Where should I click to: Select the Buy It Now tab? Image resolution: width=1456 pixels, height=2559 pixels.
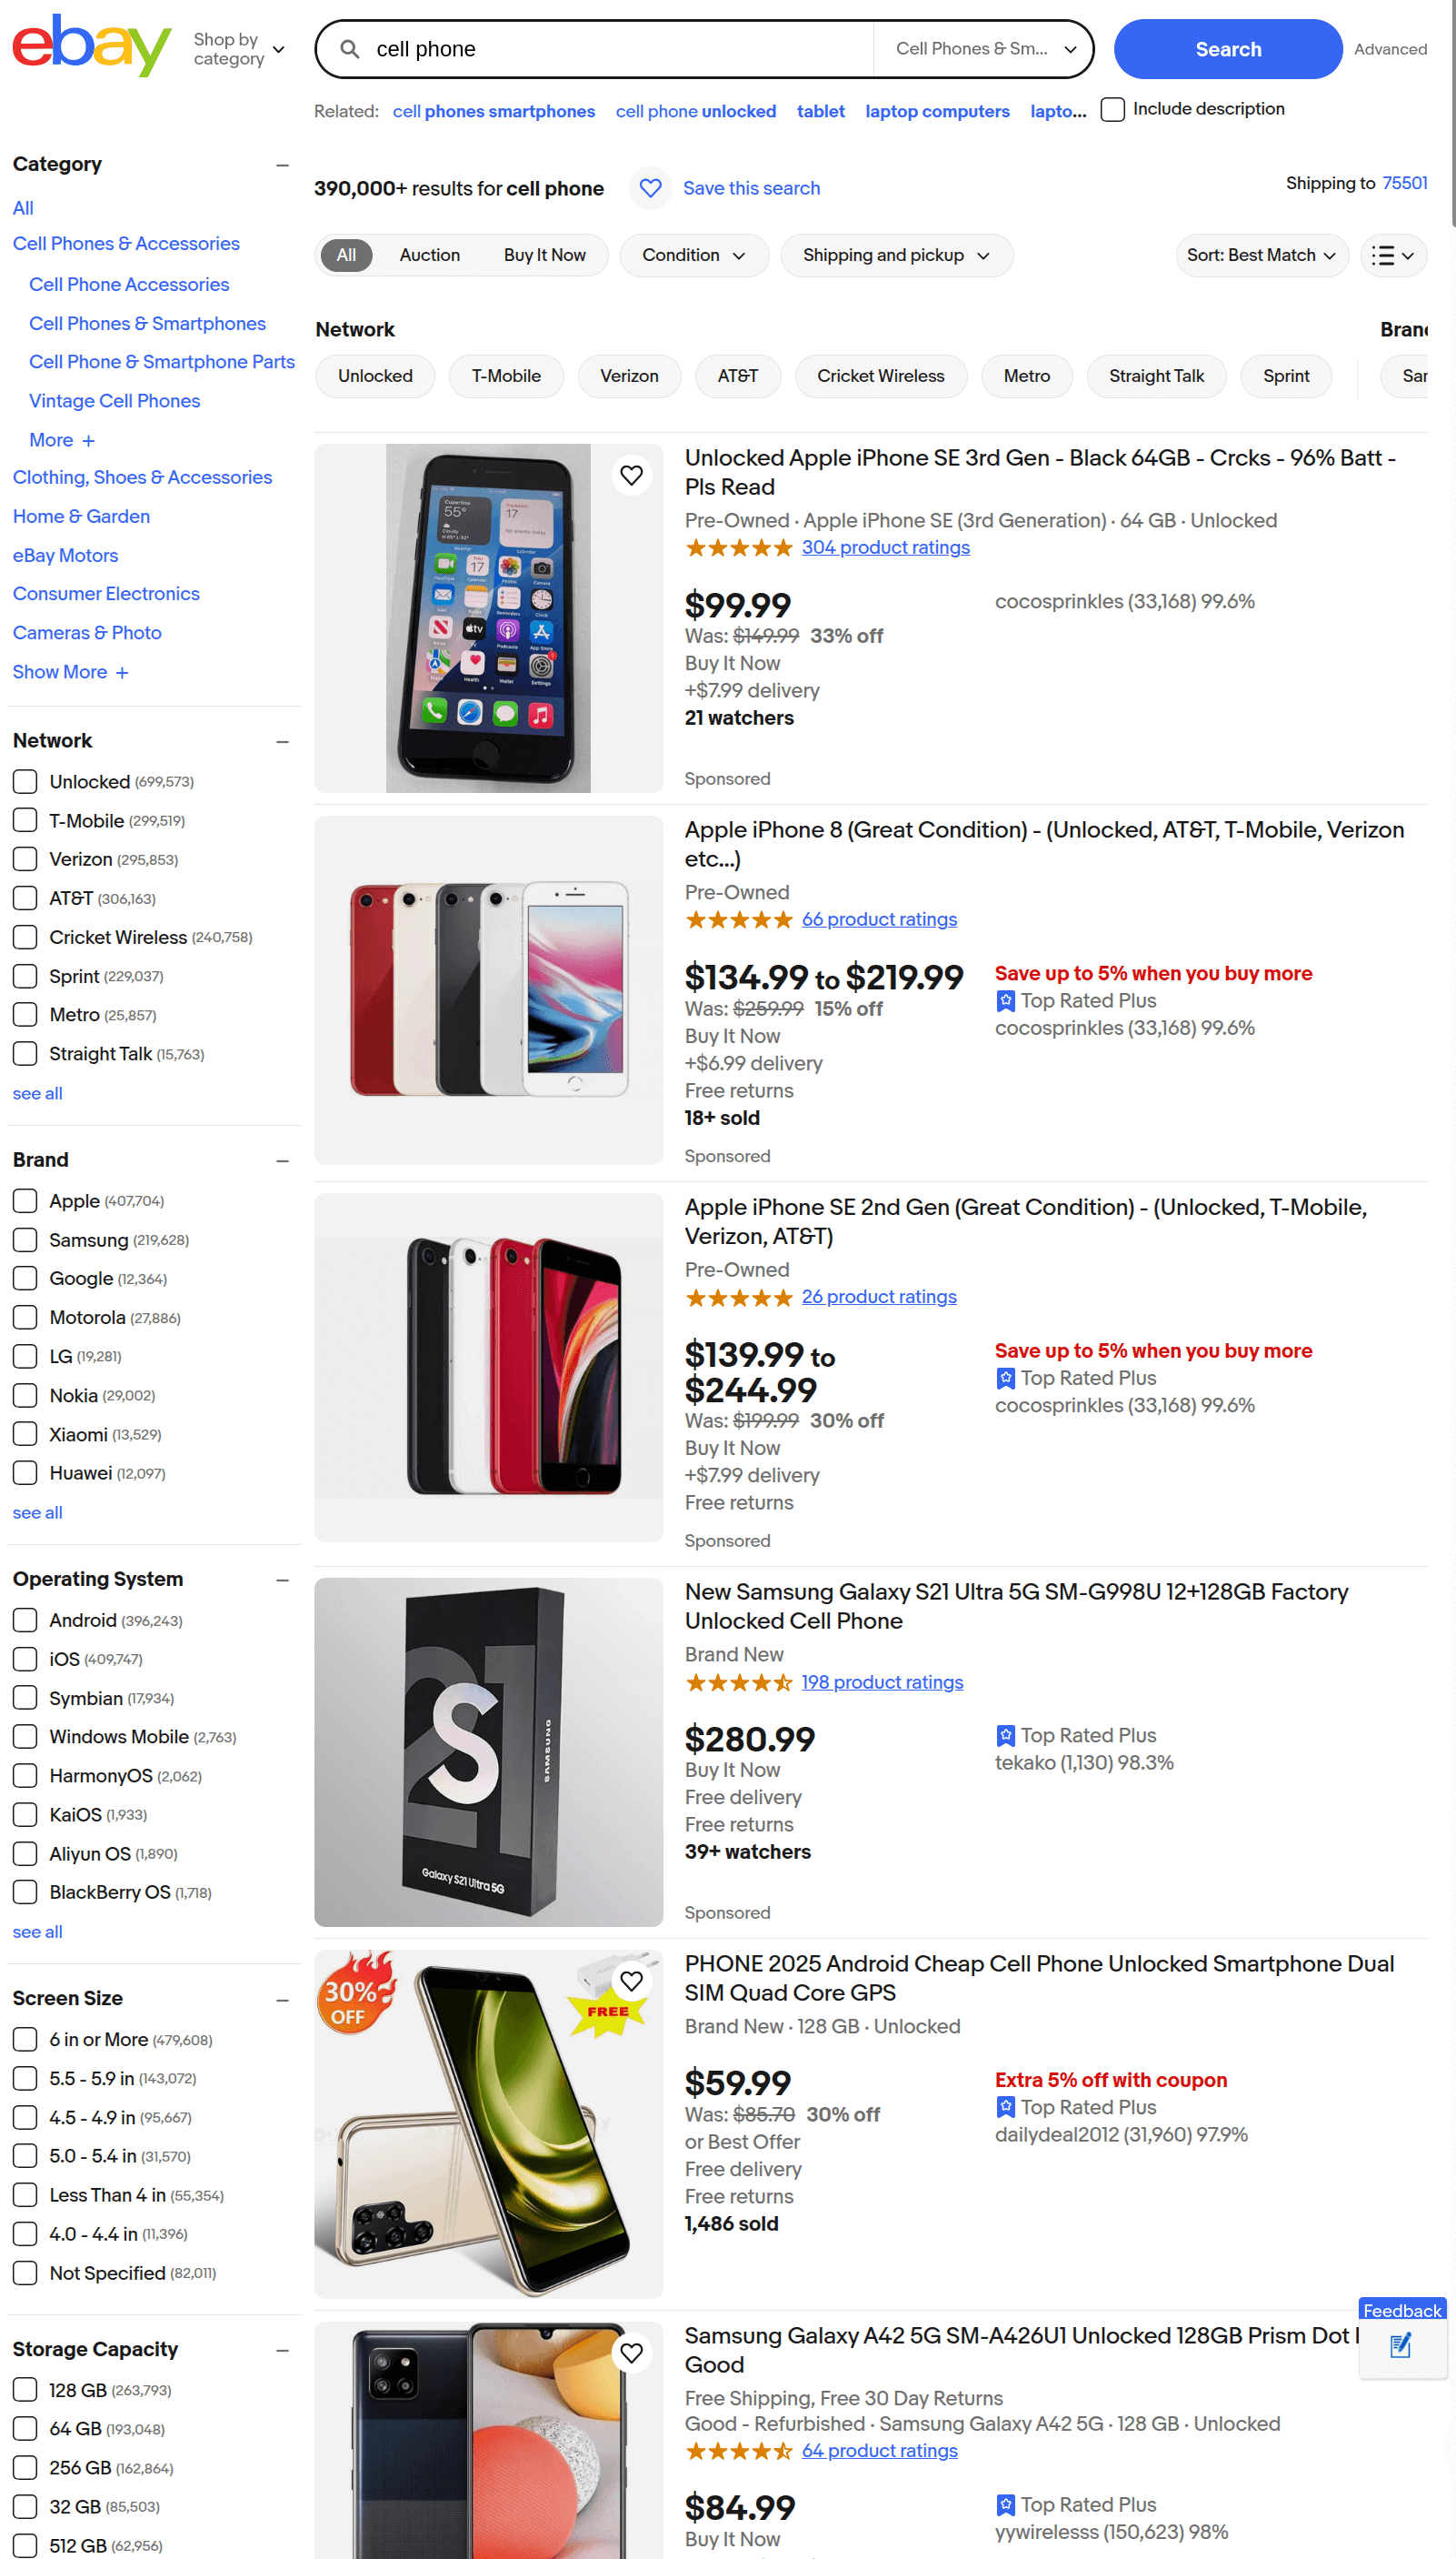pos(544,256)
